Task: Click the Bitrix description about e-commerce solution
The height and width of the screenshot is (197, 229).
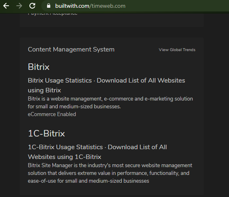Action: click(110, 103)
